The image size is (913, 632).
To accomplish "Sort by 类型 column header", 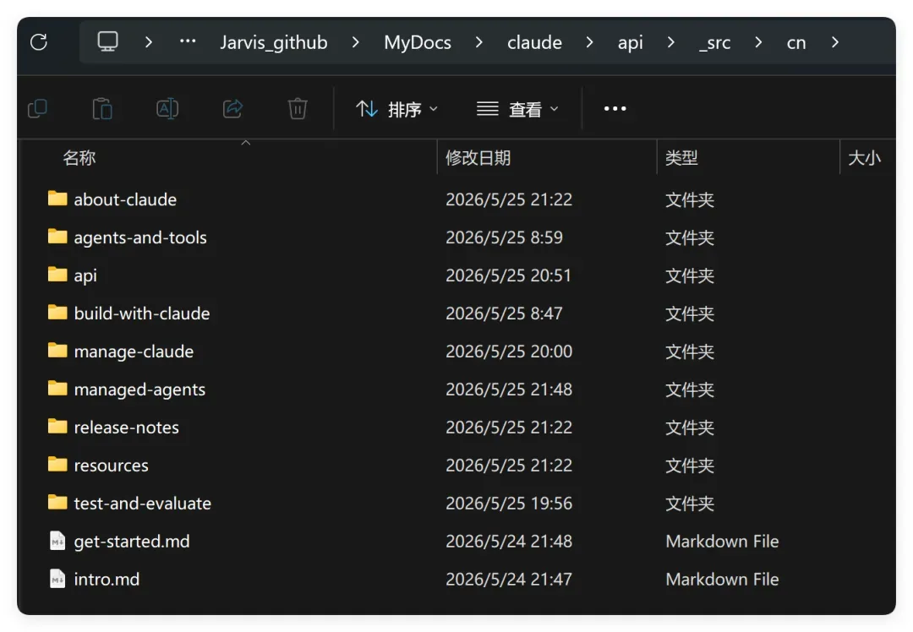I will point(682,158).
